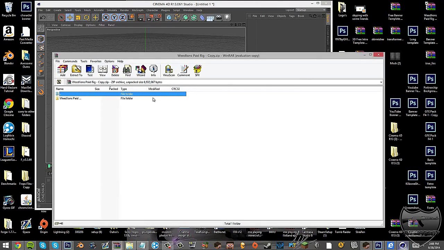Image resolution: width=444 pixels, height=250 pixels.
Task: Open WinRAR Options menu
Action: [x=109, y=61]
